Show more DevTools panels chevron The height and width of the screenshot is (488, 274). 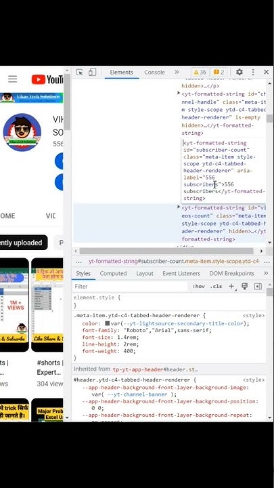pos(177,73)
